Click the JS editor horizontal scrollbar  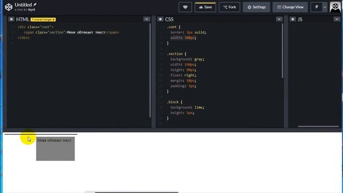[318, 127]
